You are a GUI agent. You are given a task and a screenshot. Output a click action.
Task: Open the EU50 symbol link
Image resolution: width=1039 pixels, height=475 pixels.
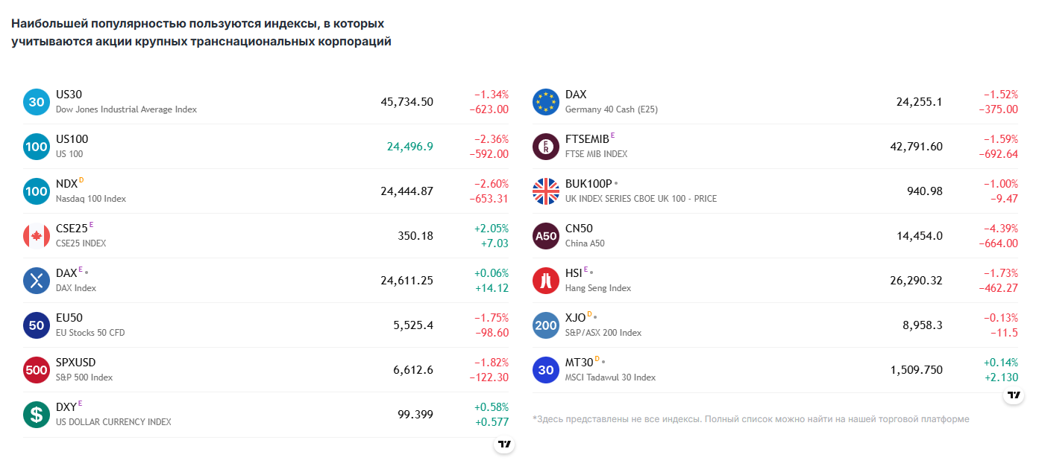[69, 318]
